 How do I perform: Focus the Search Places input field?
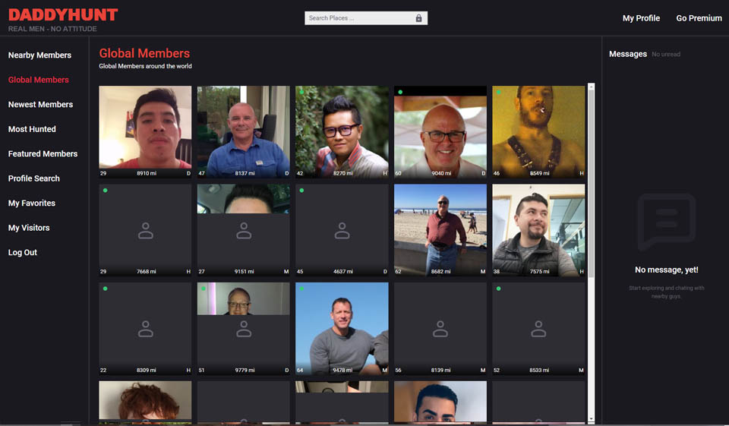tap(357, 18)
